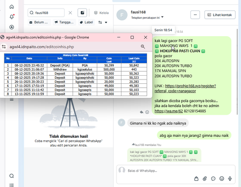This screenshot has height=187, width=241.
Task: Click the shopping bag icon in the composer
Action: [x=196, y=179]
